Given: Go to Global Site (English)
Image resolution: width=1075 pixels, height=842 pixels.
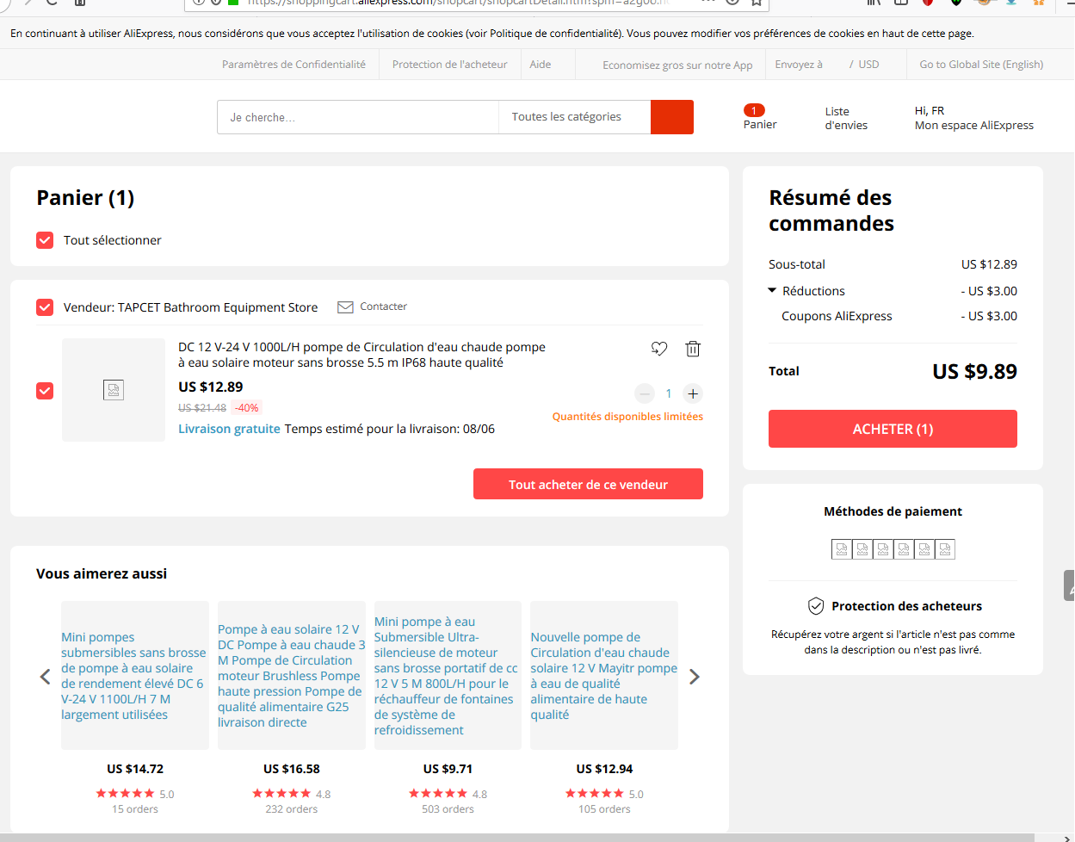Looking at the screenshot, I should pyautogui.click(x=981, y=65).
